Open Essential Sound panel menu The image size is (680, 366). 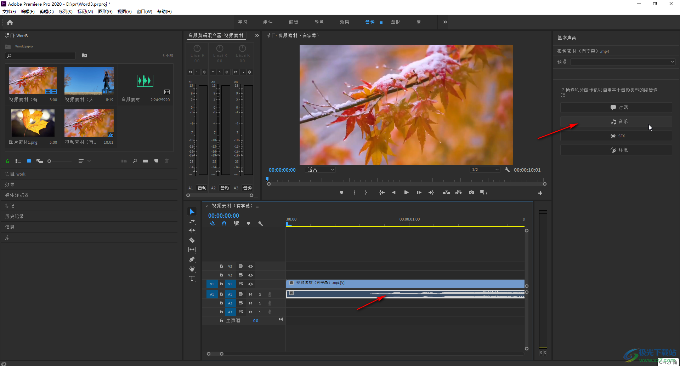click(581, 38)
